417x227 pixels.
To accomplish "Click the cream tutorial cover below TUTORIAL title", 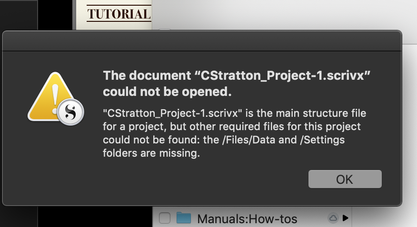I will [114, 26].
